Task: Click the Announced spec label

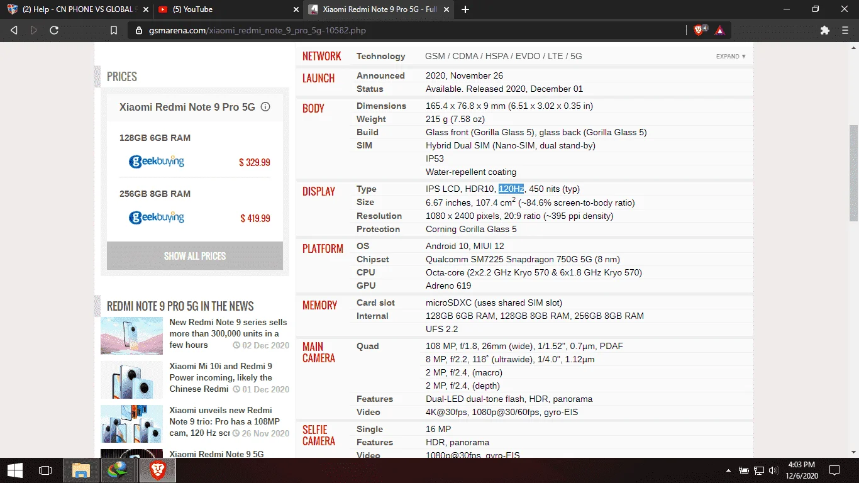Action: (380, 75)
